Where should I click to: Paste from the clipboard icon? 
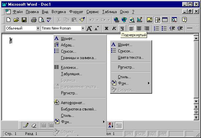(74, 20)
